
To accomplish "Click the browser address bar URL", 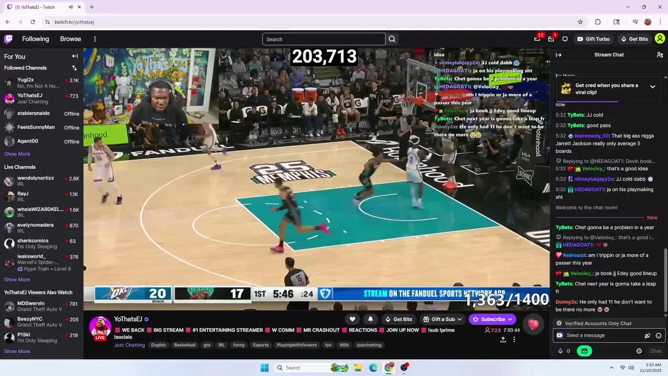I will coord(74,22).
